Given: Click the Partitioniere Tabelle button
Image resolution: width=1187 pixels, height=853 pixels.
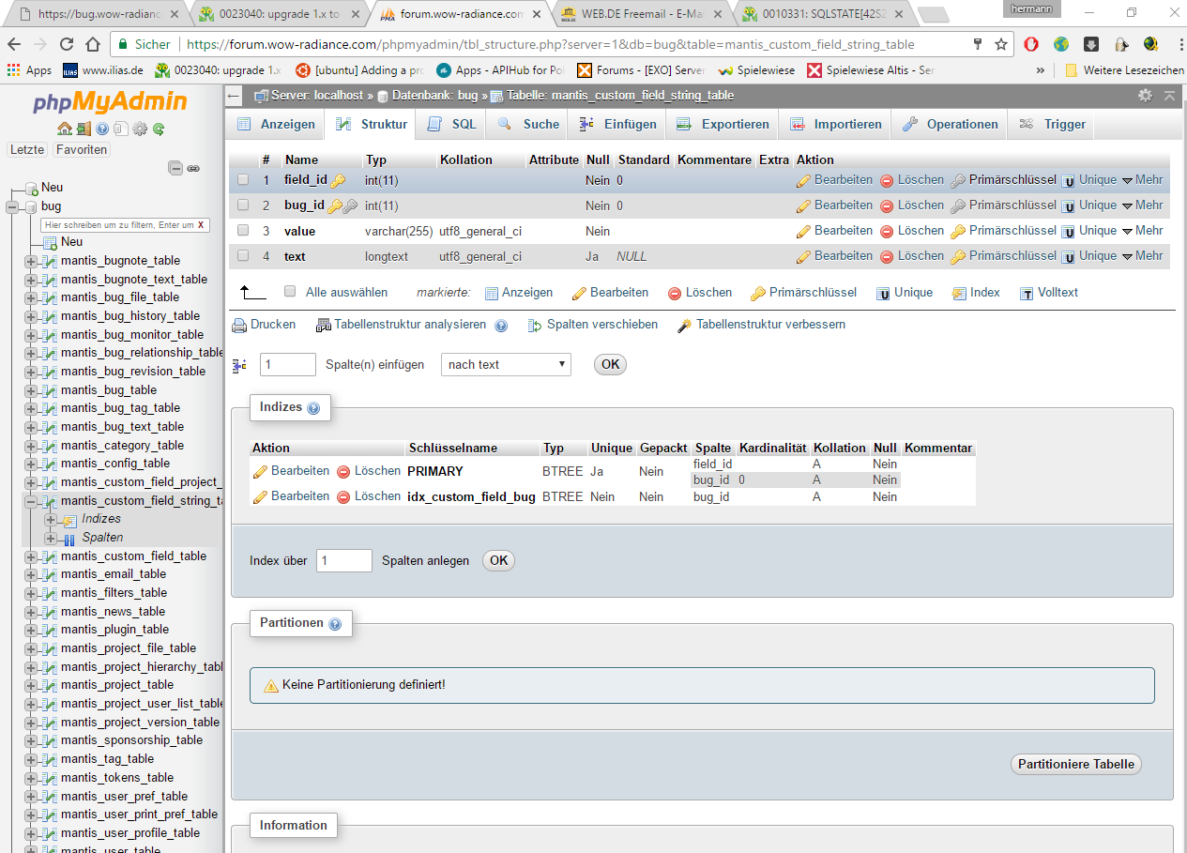Looking at the screenshot, I should click(1076, 764).
